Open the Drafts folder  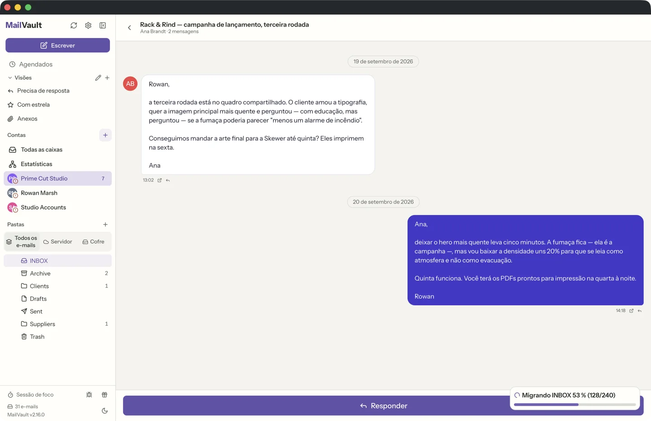tap(57, 299)
